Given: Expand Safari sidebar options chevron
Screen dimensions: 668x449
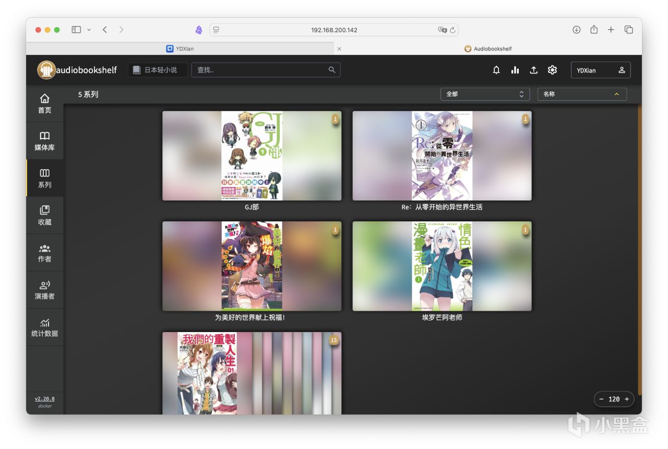Looking at the screenshot, I should coord(89,30).
